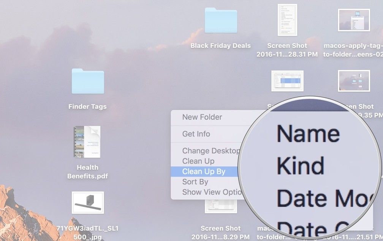Click the 71YGW3iadTL jpg image thumbnail

point(88,203)
